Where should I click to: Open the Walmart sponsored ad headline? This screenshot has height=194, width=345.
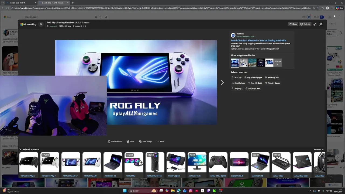[258, 40]
